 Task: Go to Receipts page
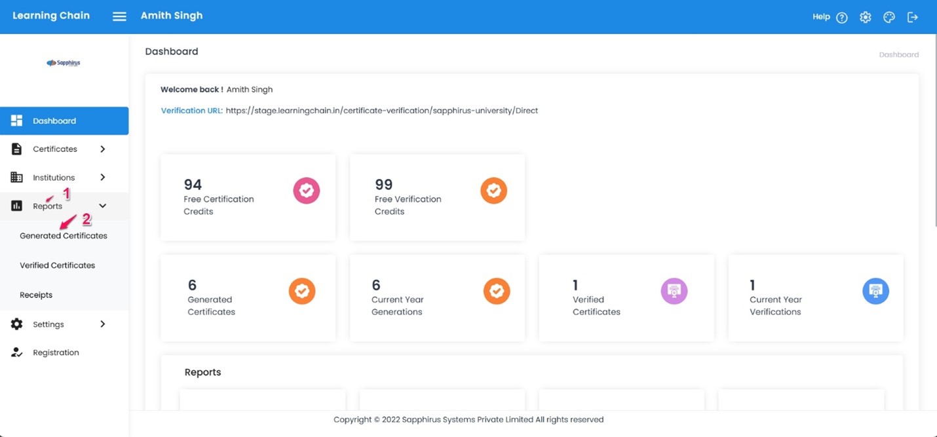[36, 295]
